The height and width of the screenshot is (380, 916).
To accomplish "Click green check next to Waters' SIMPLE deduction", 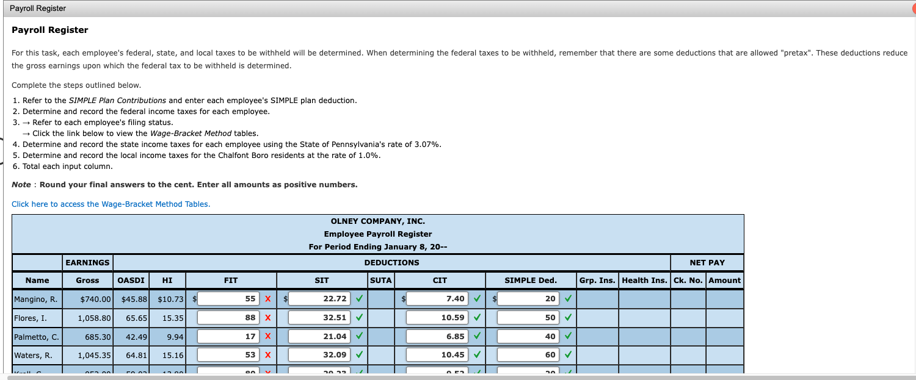I will click(x=568, y=354).
